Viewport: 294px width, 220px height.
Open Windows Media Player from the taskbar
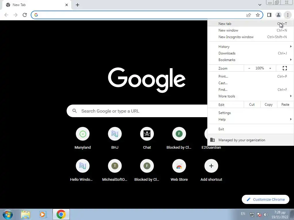(43, 214)
